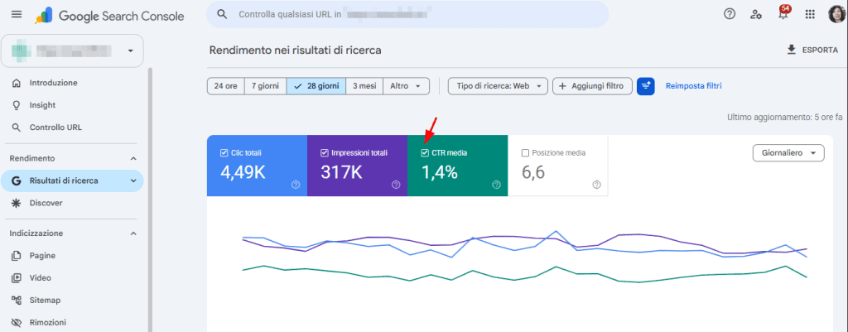Screen dimensions: 848x332
Task: Select the 3 mesi date range
Action: pyautogui.click(x=364, y=86)
